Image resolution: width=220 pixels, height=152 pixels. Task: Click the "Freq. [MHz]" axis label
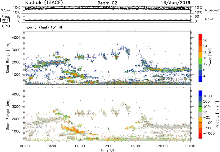pos(5,18)
